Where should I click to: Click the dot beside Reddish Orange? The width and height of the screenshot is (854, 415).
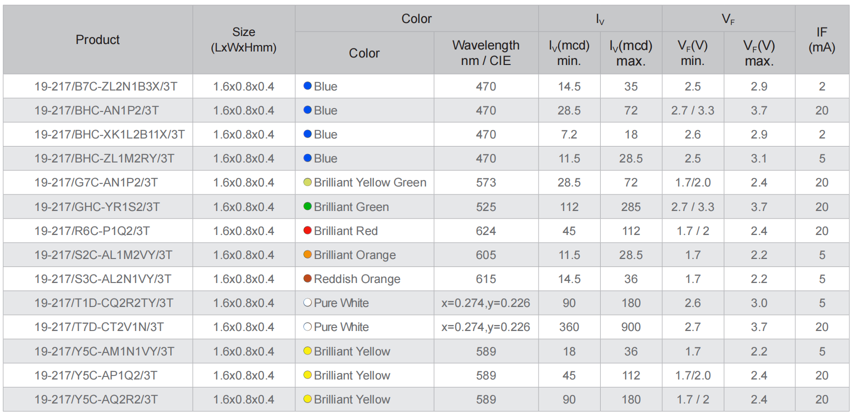click(308, 278)
